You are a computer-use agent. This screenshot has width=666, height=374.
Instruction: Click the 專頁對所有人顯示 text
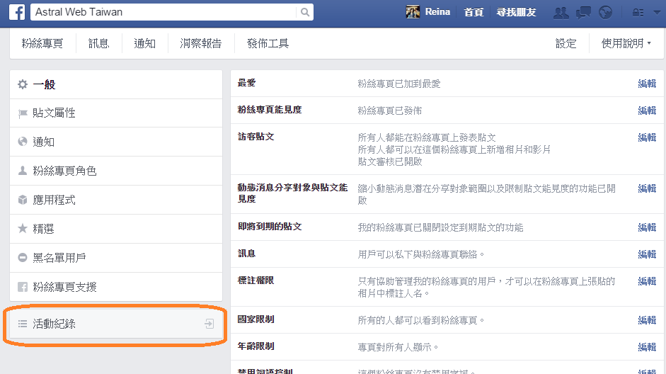point(398,347)
